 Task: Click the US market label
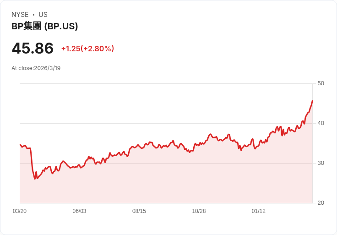(43, 15)
